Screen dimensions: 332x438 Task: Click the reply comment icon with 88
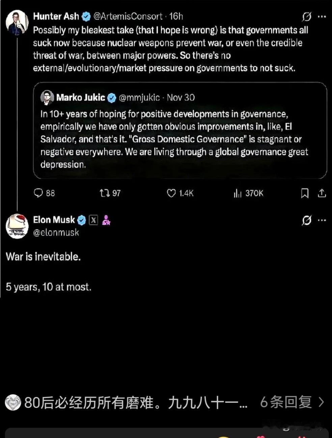pos(38,193)
